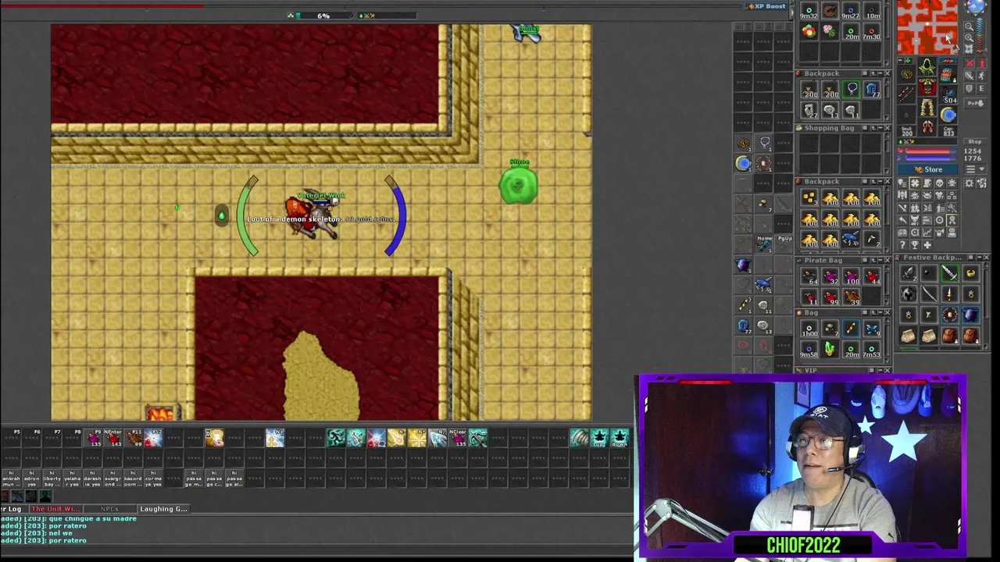Click the boots equipment slot
This screenshot has height=562, width=1000.
click(x=927, y=126)
